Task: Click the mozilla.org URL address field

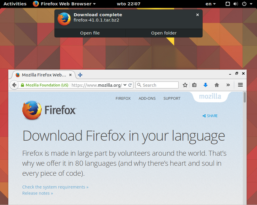Action: click(x=97, y=85)
